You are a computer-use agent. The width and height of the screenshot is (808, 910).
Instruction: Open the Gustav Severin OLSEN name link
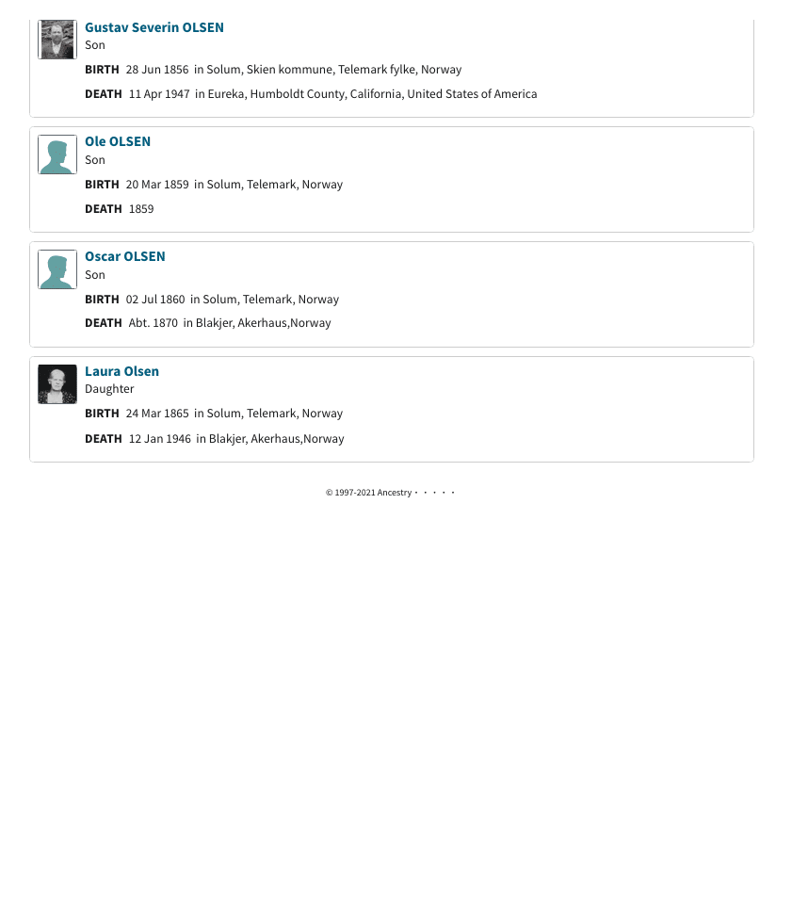coord(154,27)
